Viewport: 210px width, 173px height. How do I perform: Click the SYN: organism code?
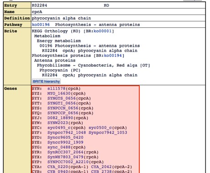[x=37, y=88]
